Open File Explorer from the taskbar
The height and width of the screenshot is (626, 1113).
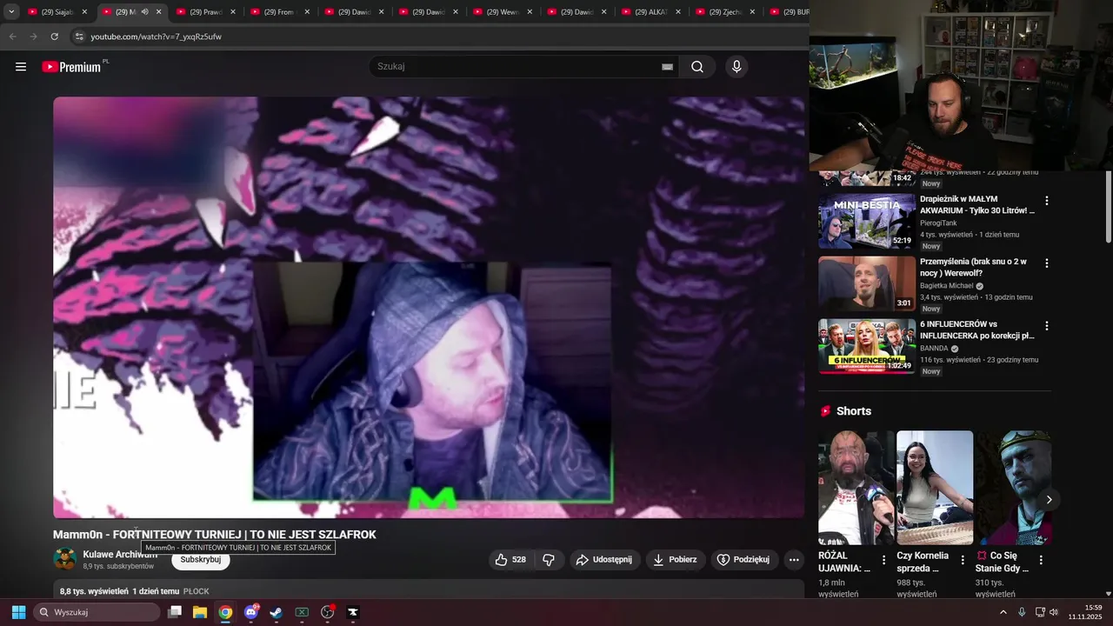click(200, 612)
